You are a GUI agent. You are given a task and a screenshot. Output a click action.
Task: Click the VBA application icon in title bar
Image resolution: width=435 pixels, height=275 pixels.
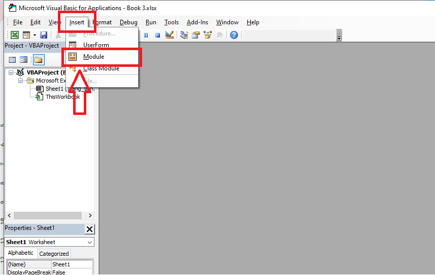[12, 8]
